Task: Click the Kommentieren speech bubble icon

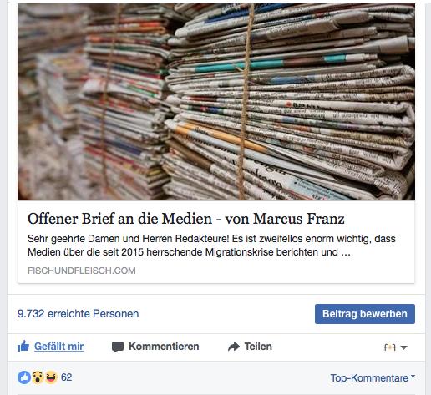Action: (x=118, y=347)
